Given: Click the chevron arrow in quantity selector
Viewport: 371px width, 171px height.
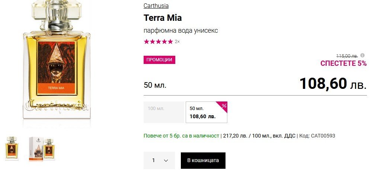Looking at the screenshot, I should coord(166,161).
